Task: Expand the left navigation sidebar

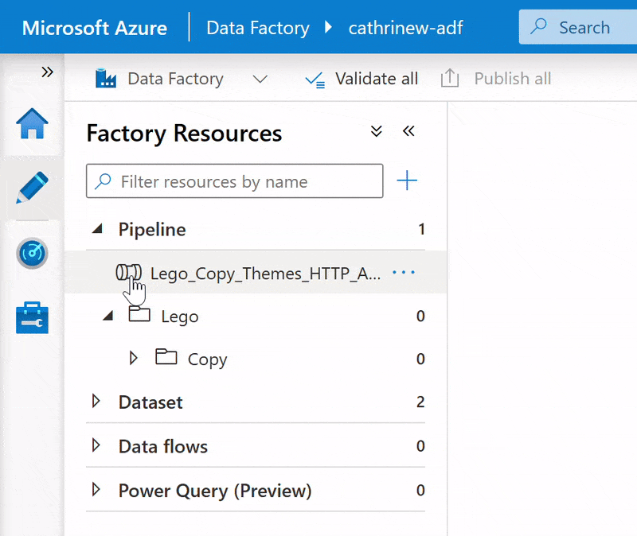Action: tap(47, 72)
